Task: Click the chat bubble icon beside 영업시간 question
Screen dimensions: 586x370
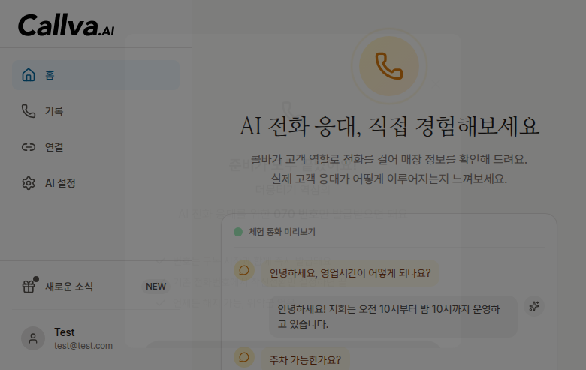Action: [244, 271]
